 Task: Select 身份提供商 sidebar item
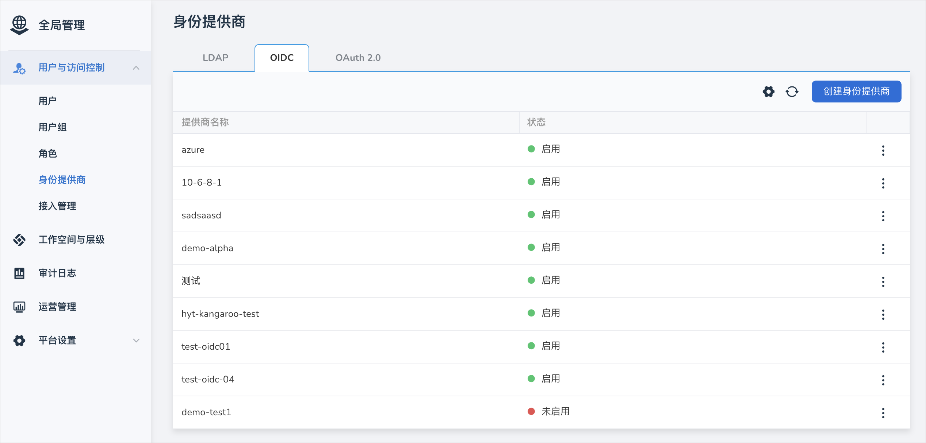tap(62, 180)
